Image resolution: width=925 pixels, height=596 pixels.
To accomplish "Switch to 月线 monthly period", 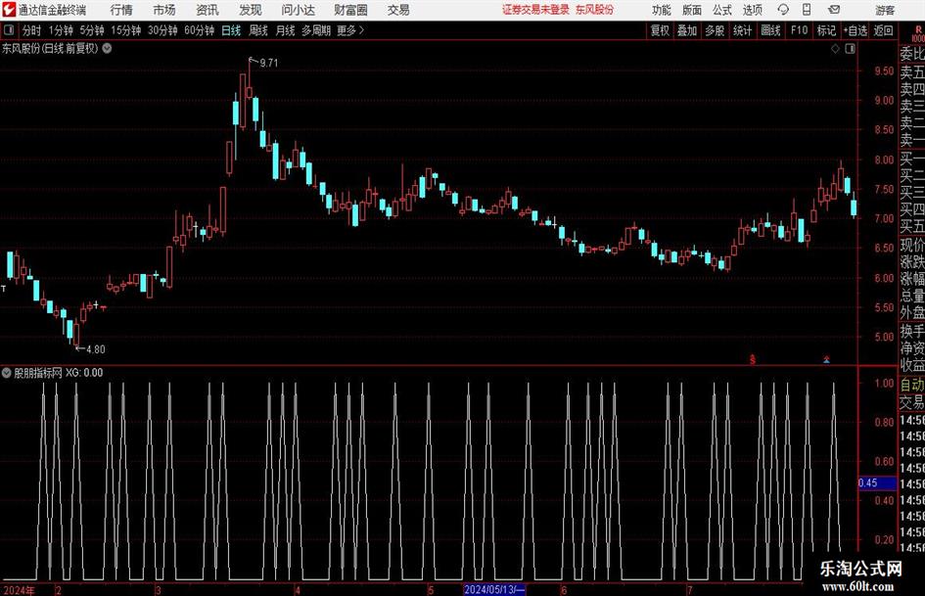I will pyautogui.click(x=286, y=30).
